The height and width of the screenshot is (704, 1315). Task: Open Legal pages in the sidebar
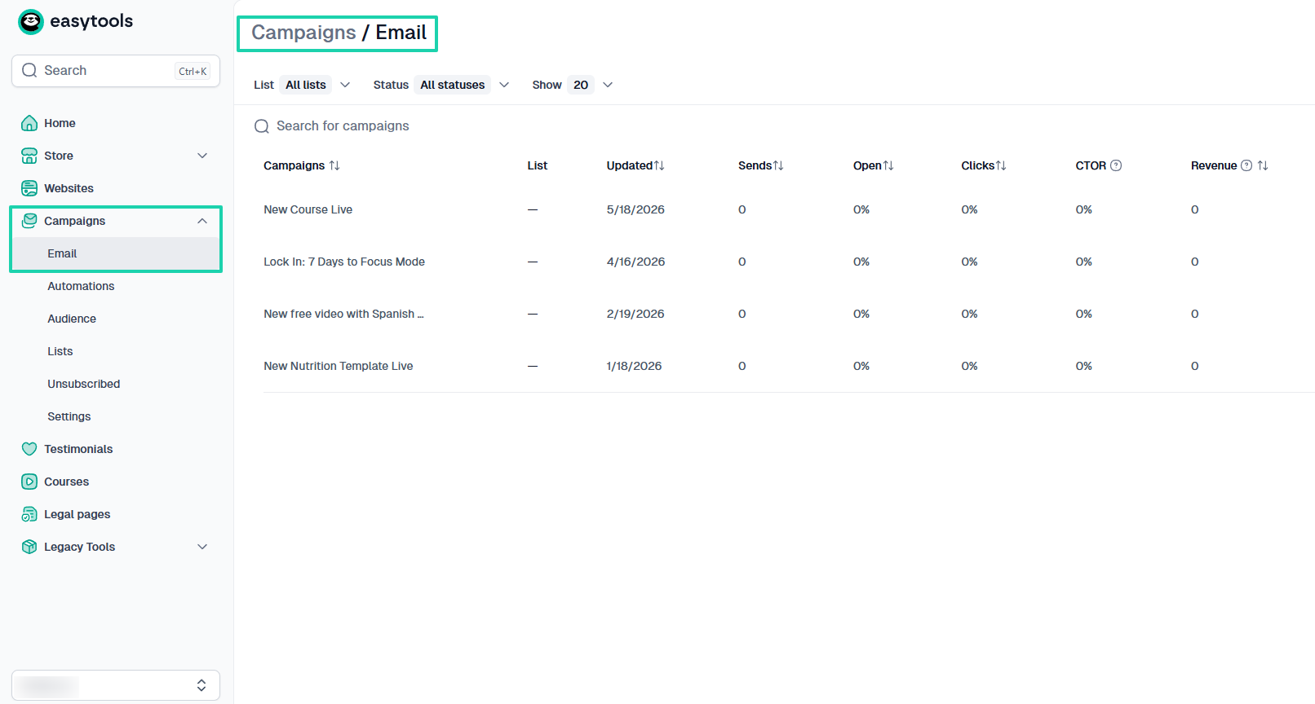point(77,514)
